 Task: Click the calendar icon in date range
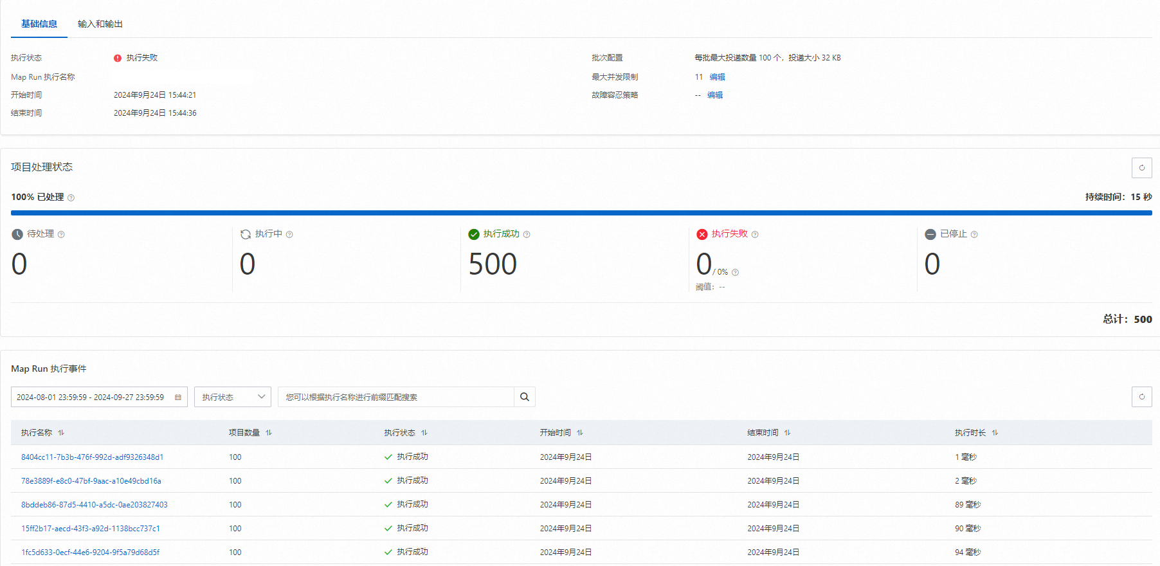click(x=178, y=397)
